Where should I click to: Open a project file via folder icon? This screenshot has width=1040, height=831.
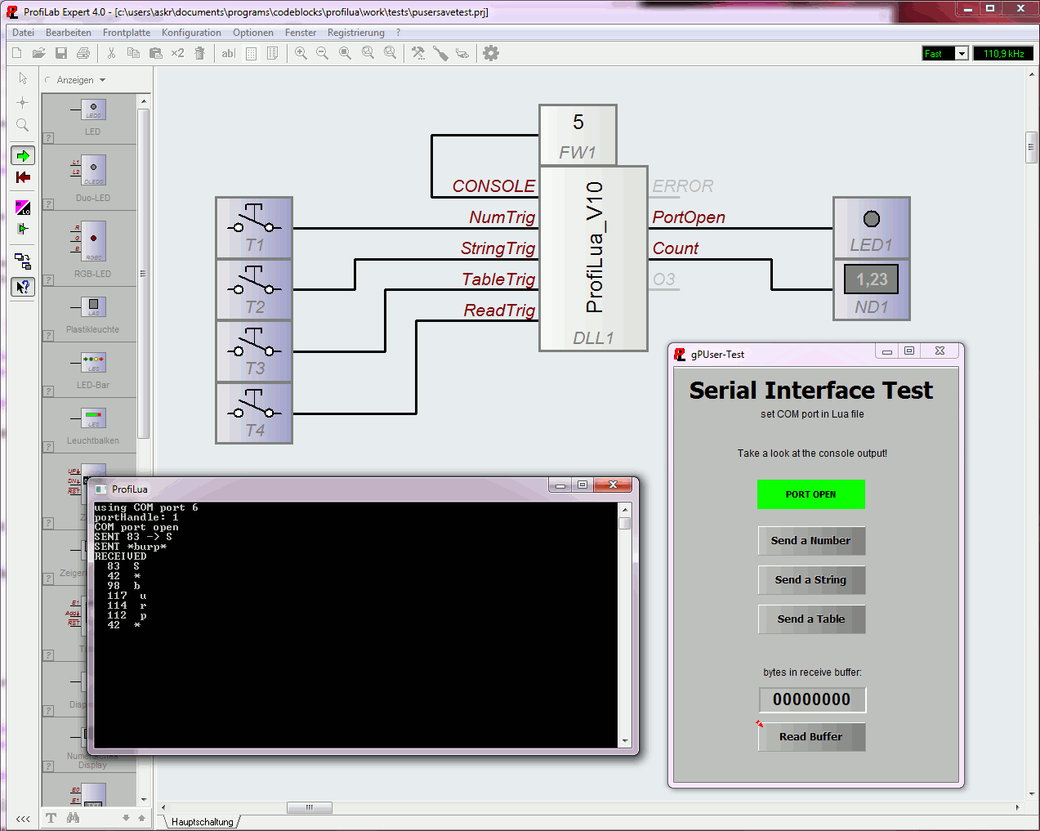click(38, 53)
